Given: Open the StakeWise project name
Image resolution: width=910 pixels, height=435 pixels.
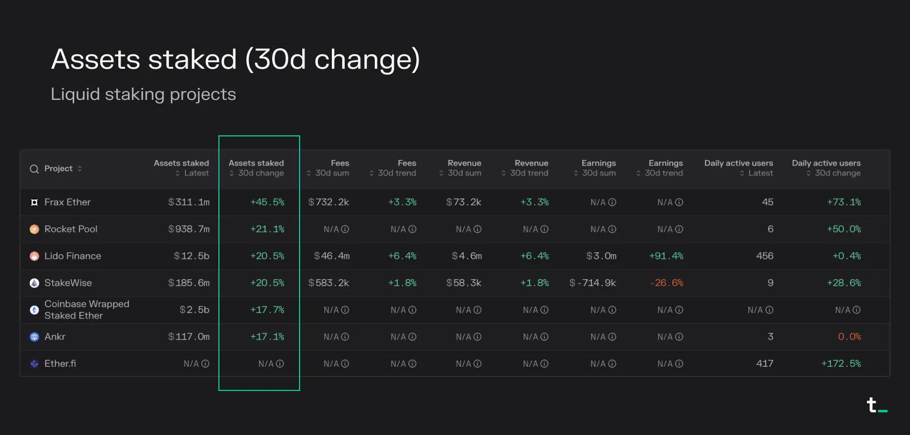Looking at the screenshot, I should [x=68, y=283].
